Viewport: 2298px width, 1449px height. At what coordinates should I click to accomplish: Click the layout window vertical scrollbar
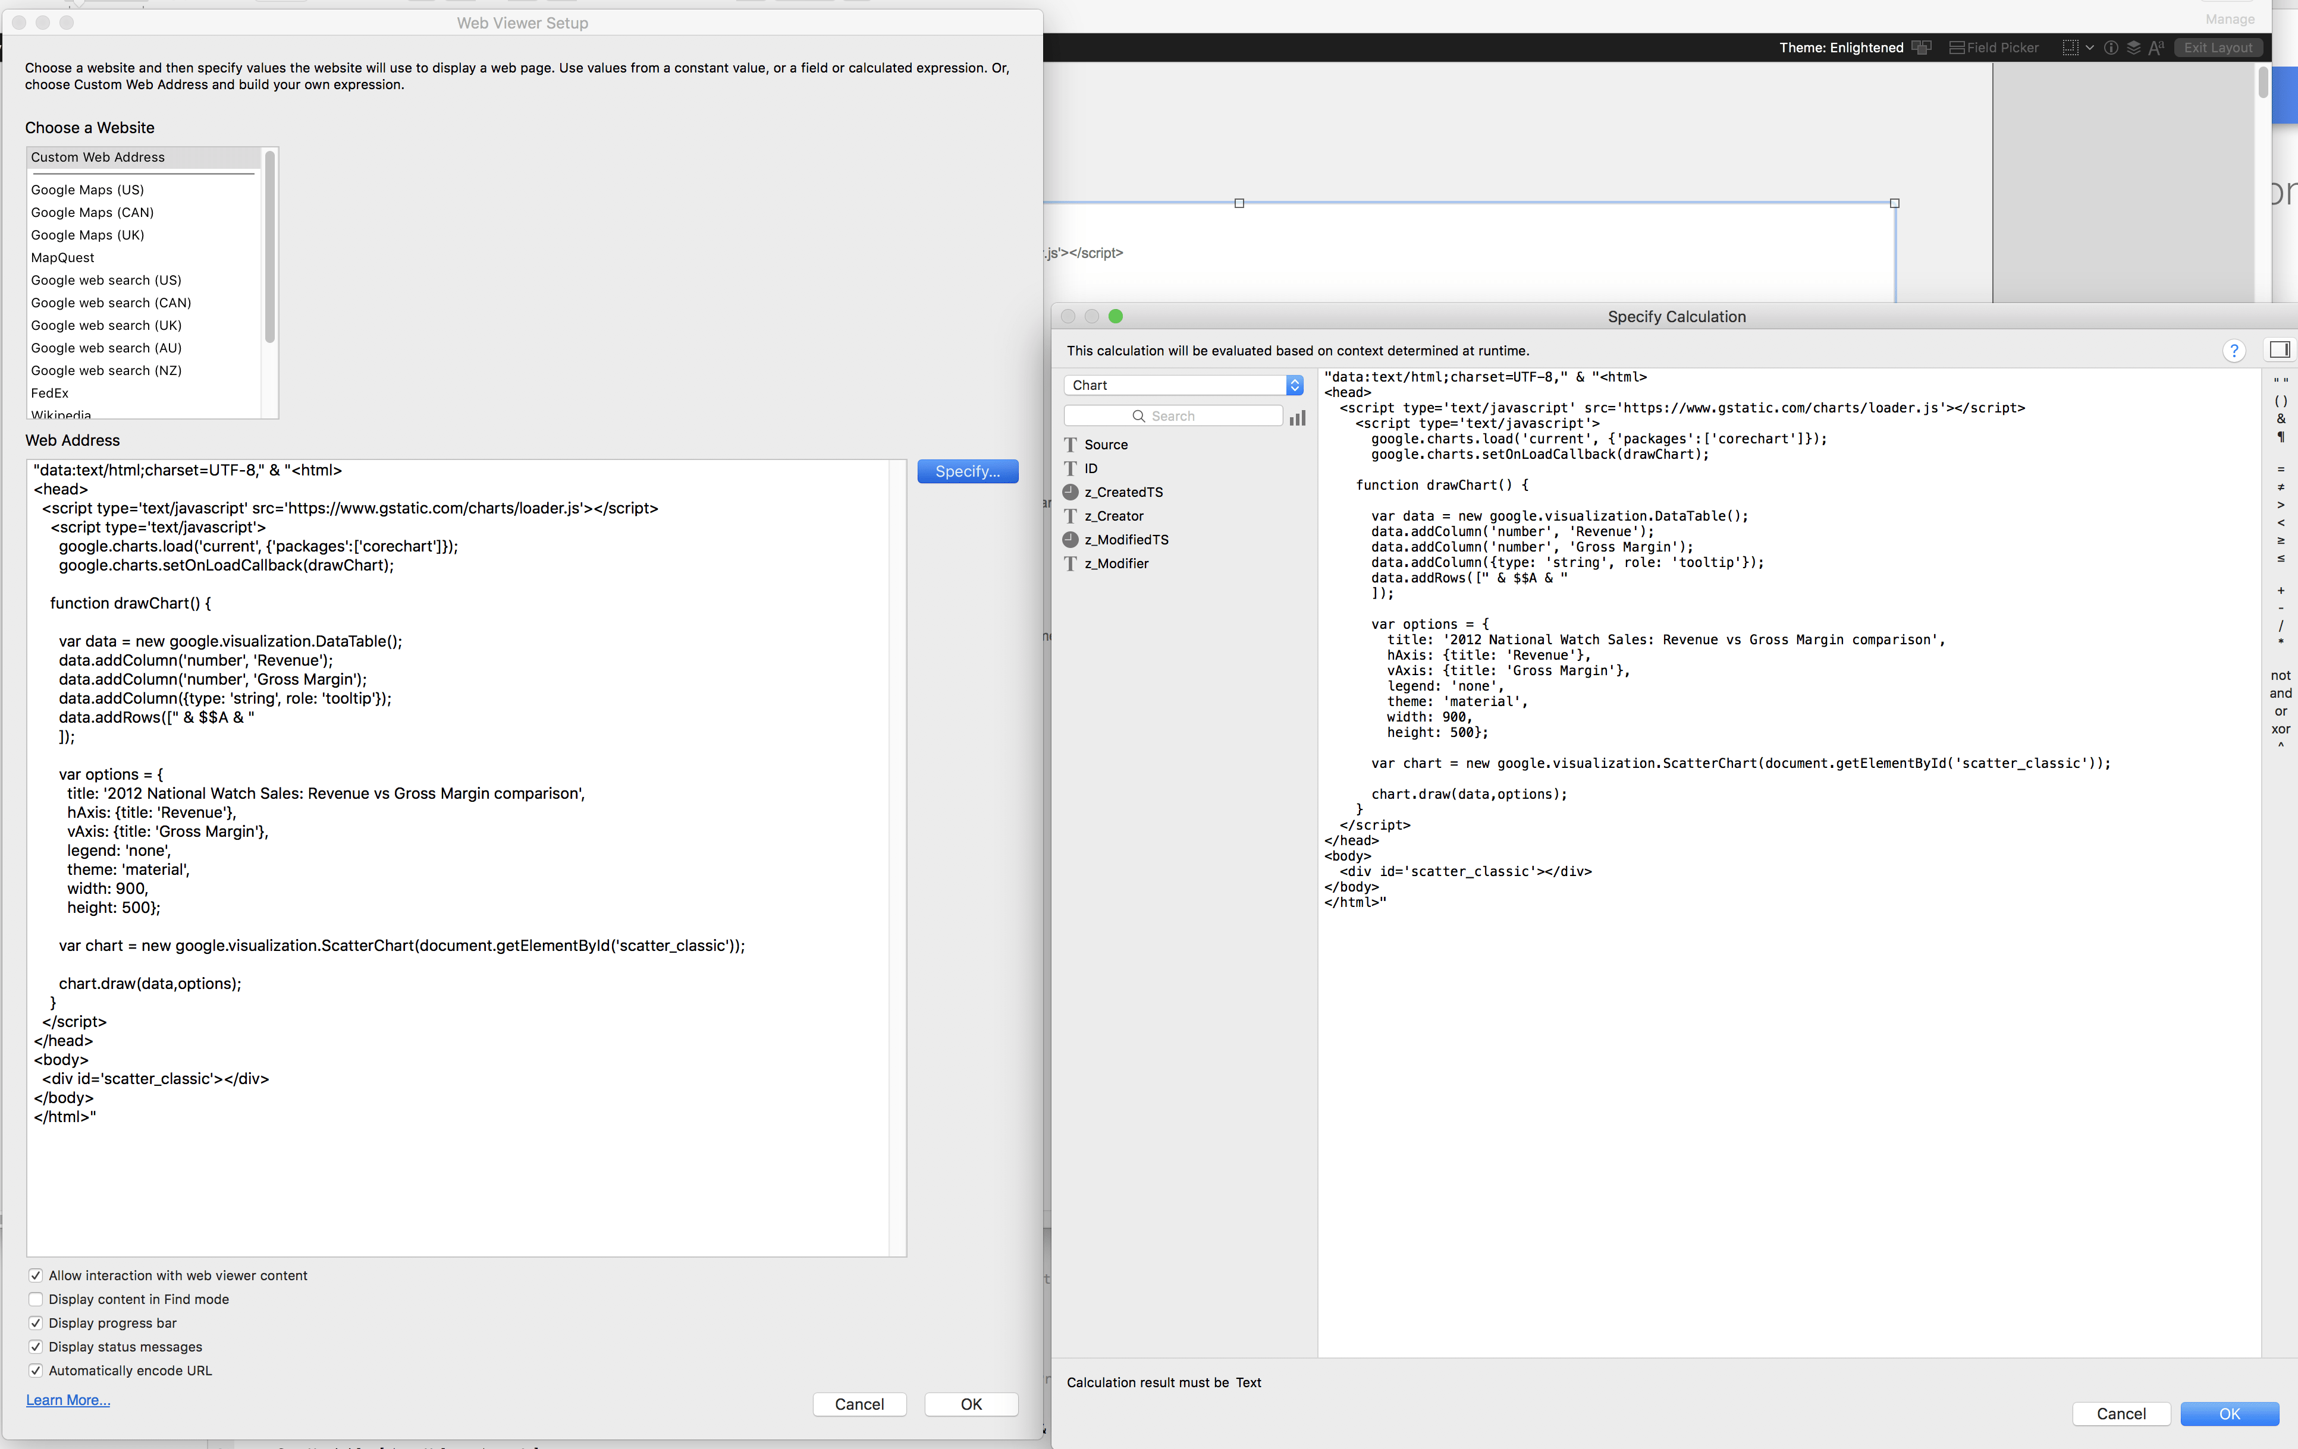pos(2263,83)
